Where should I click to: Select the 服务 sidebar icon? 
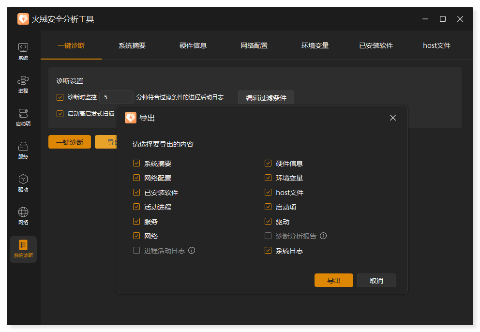[x=23, y=146]
